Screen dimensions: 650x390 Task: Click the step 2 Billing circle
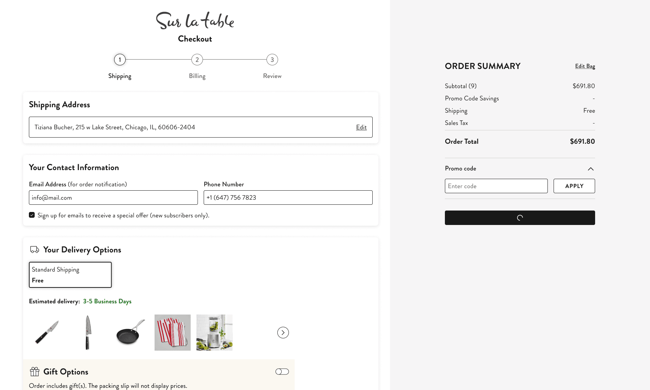197,60
